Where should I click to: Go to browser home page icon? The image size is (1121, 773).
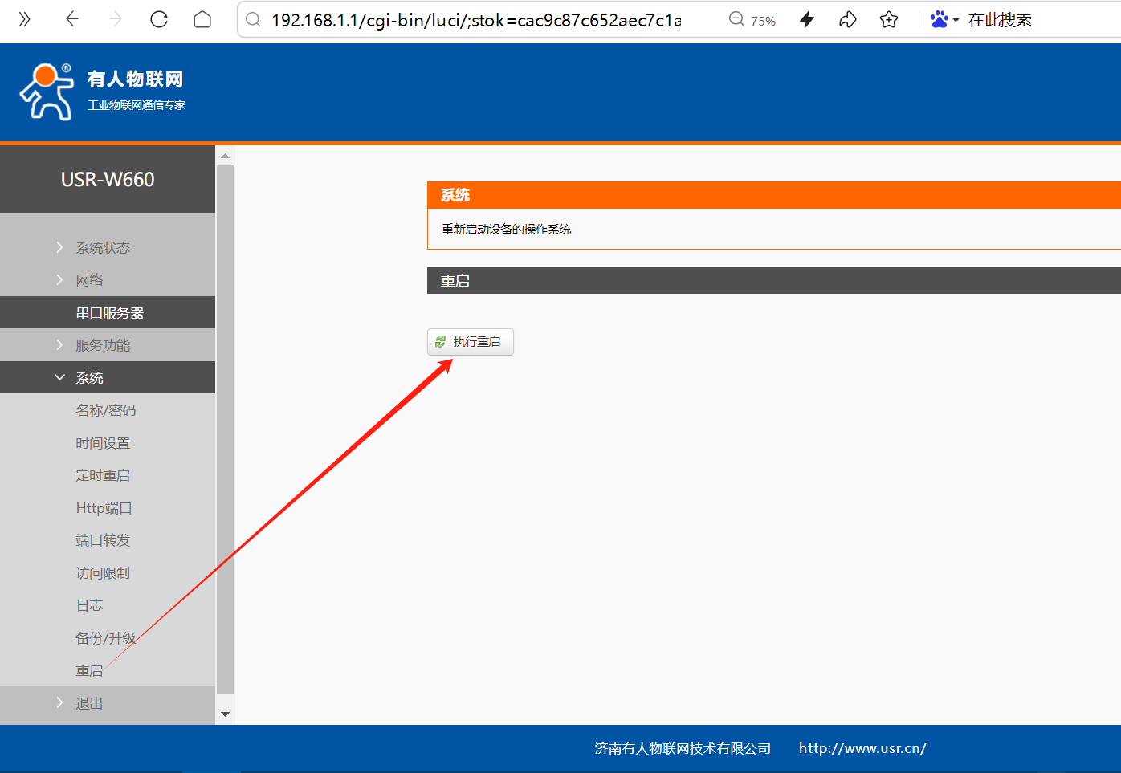pos(202,19)
